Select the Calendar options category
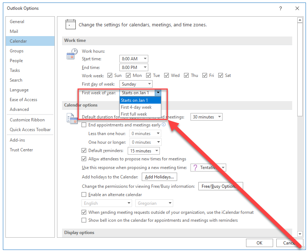The height and width of the screenshot is (251, 307). (x=30, y=41)
